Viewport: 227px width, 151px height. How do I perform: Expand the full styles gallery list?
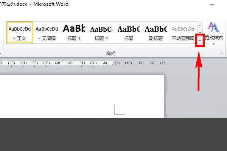200,40
